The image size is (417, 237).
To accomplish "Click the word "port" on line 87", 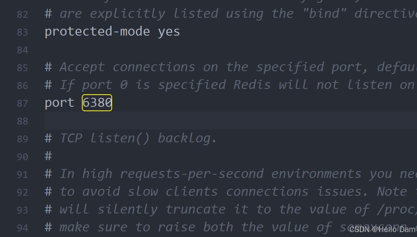I will [x=59, y=103].
